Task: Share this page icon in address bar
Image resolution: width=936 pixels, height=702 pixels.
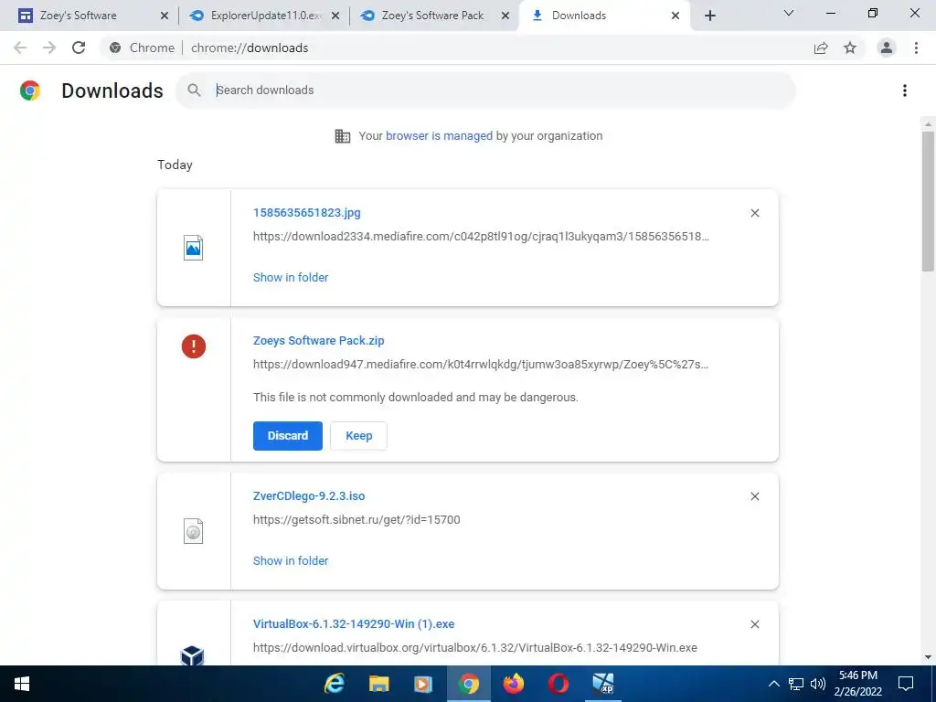Action: tap(821, 48)
